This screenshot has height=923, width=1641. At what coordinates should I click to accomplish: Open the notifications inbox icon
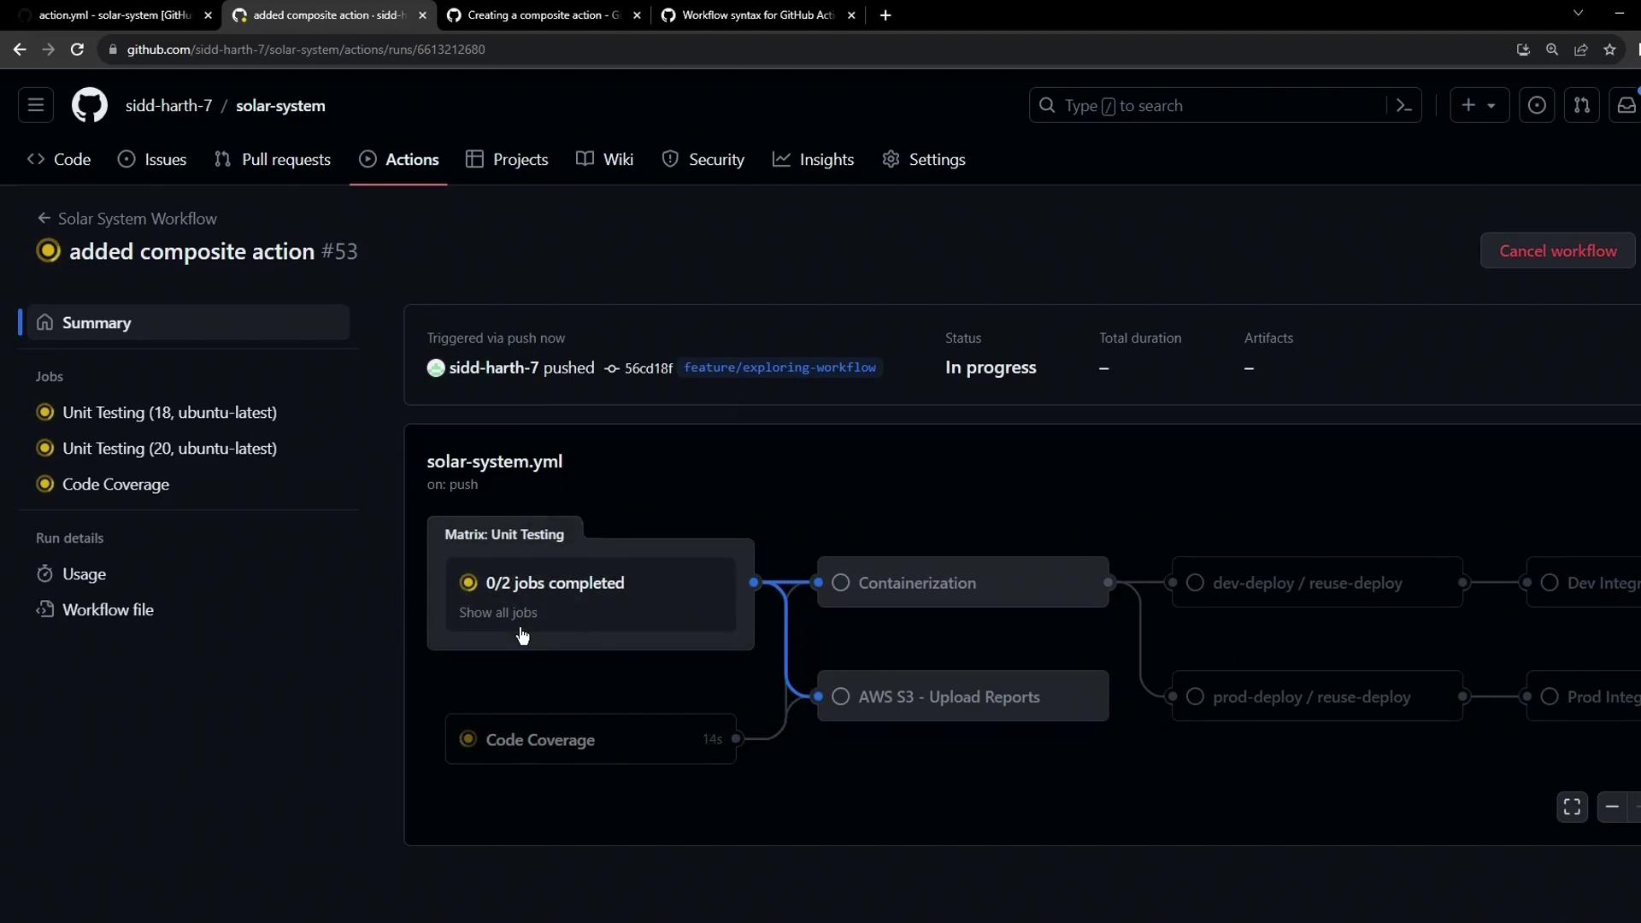coord(1626,105)
